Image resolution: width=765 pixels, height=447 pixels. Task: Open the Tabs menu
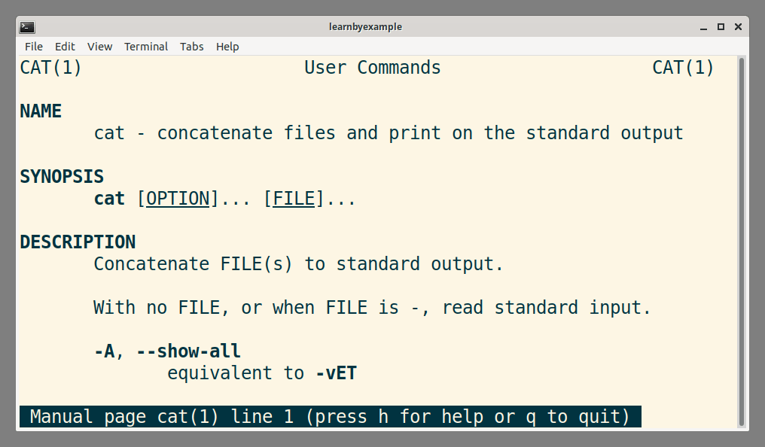point(191,47)
